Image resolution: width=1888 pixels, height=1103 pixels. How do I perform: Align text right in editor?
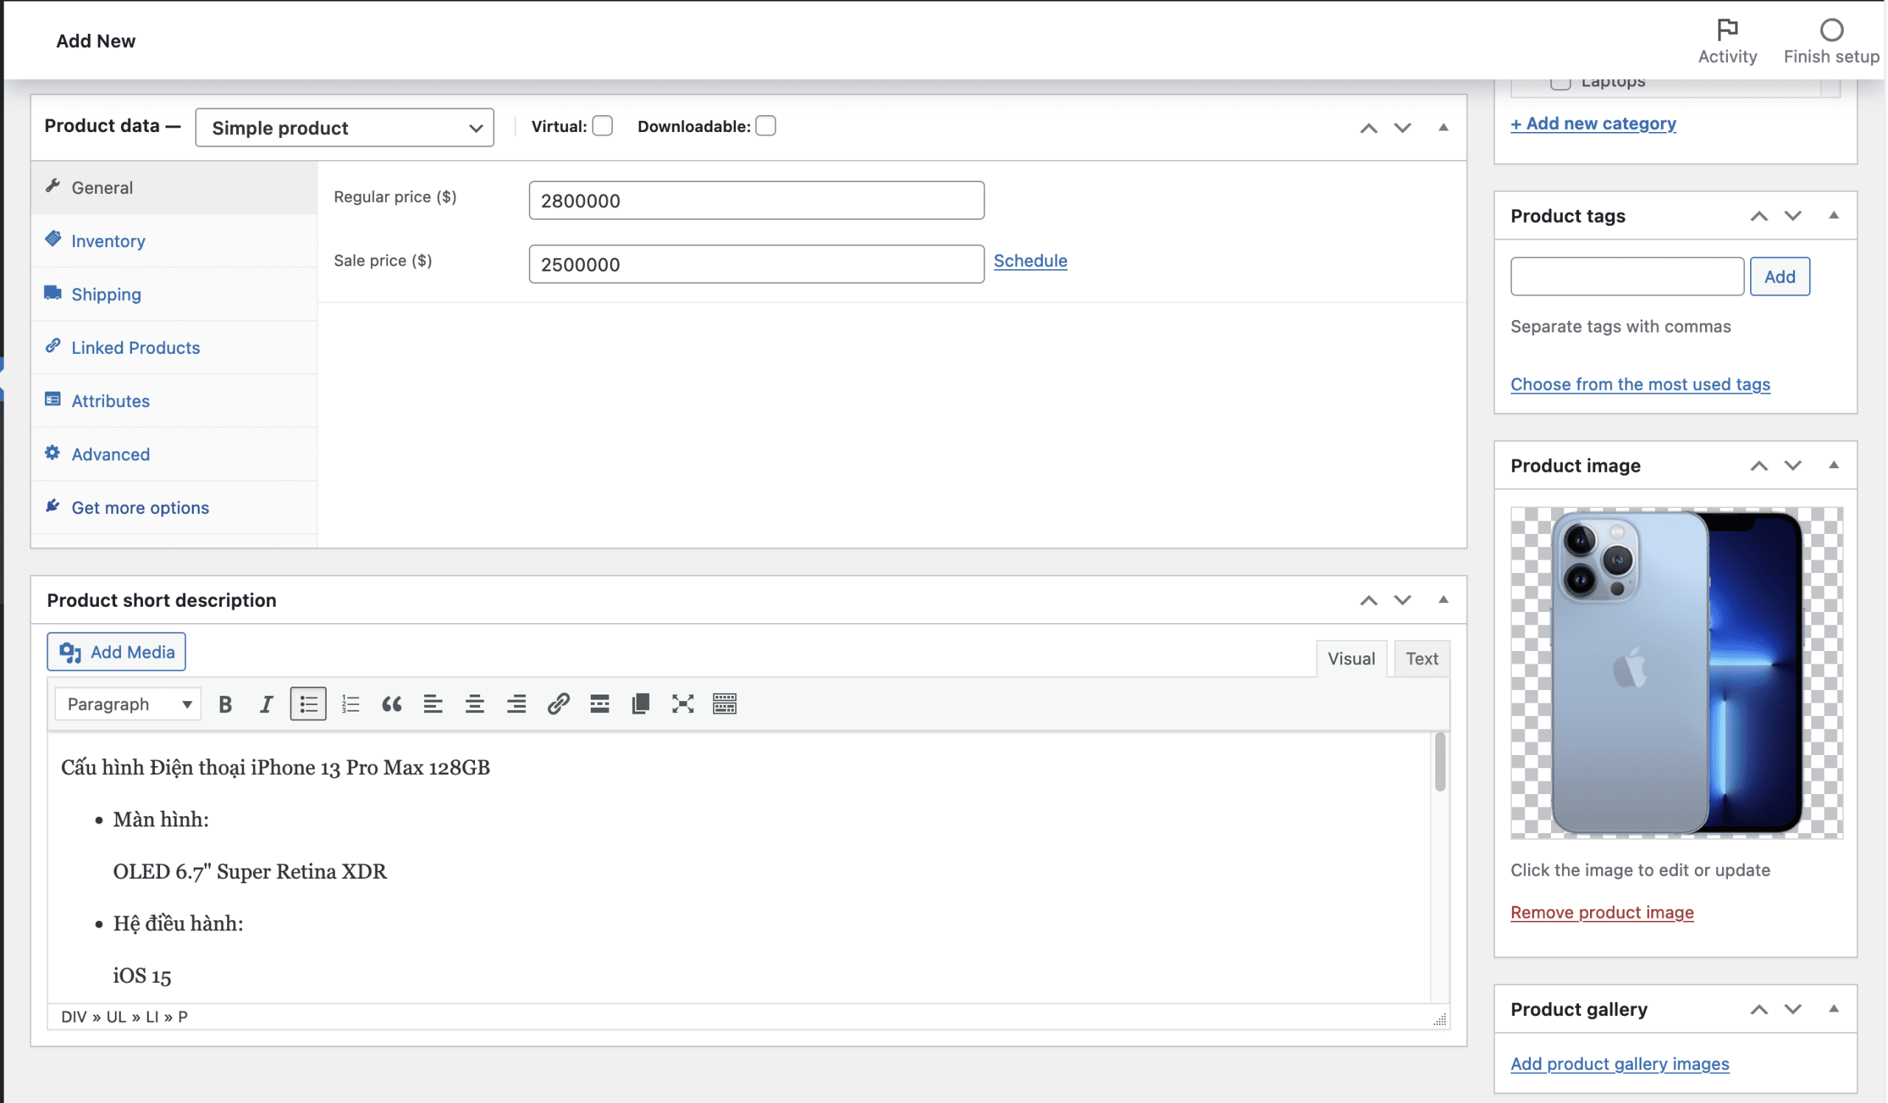[x=516, y=704]
